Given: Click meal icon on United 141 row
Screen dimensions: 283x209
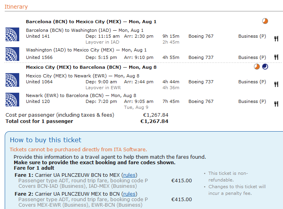Looking at the screenshot, I should pos(276,38).
